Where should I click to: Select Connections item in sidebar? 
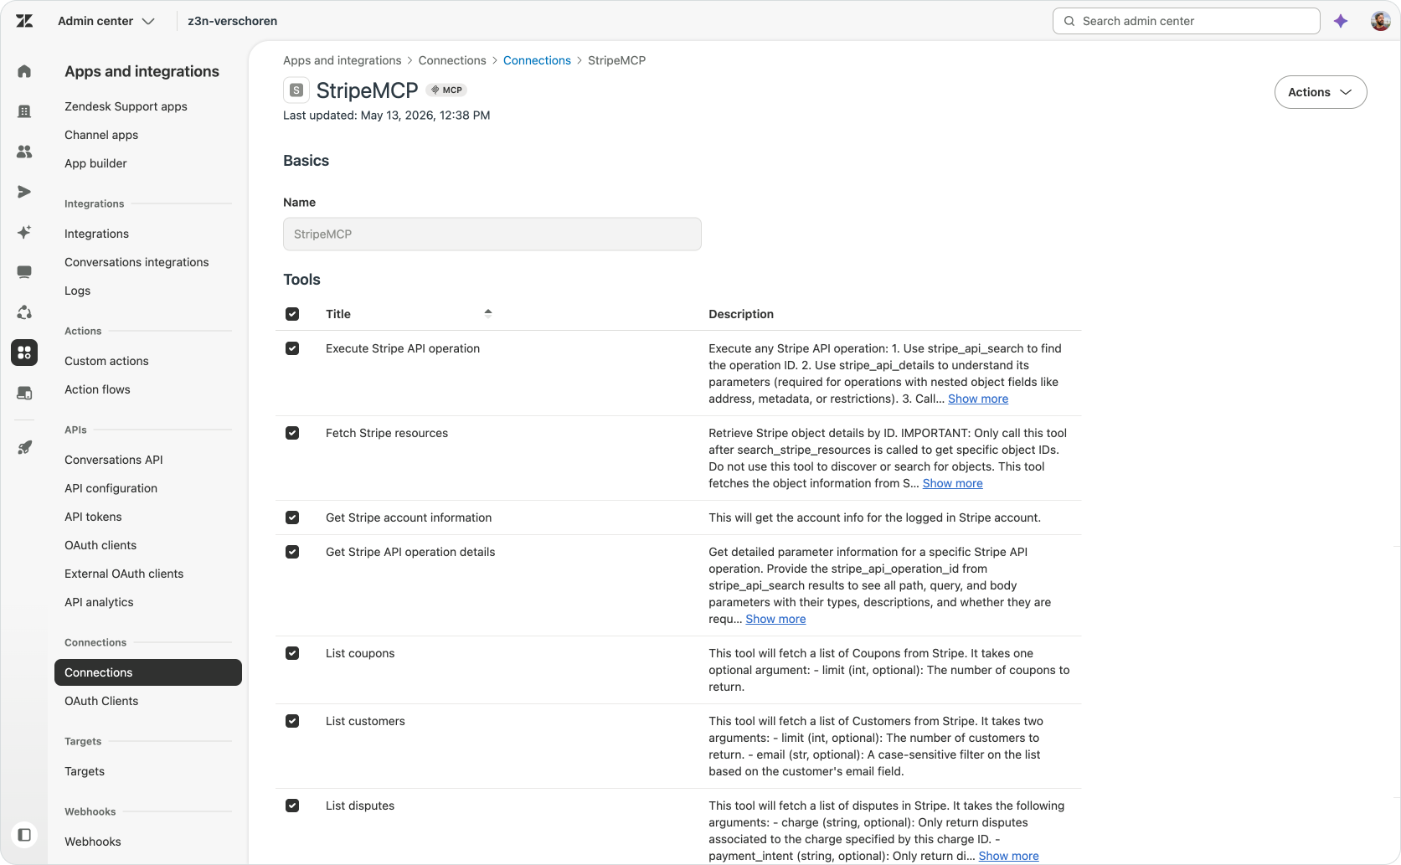[x=148, y=672]
